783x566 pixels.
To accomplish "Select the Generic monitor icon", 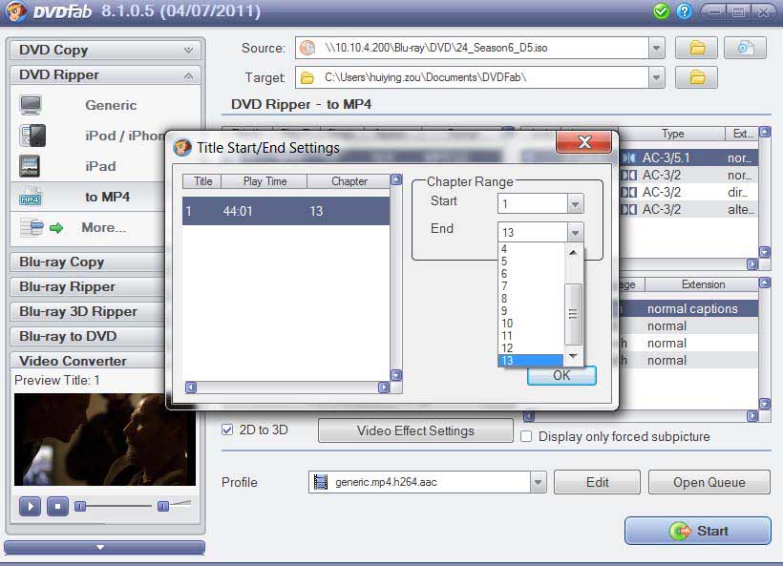I will point(31,105).
